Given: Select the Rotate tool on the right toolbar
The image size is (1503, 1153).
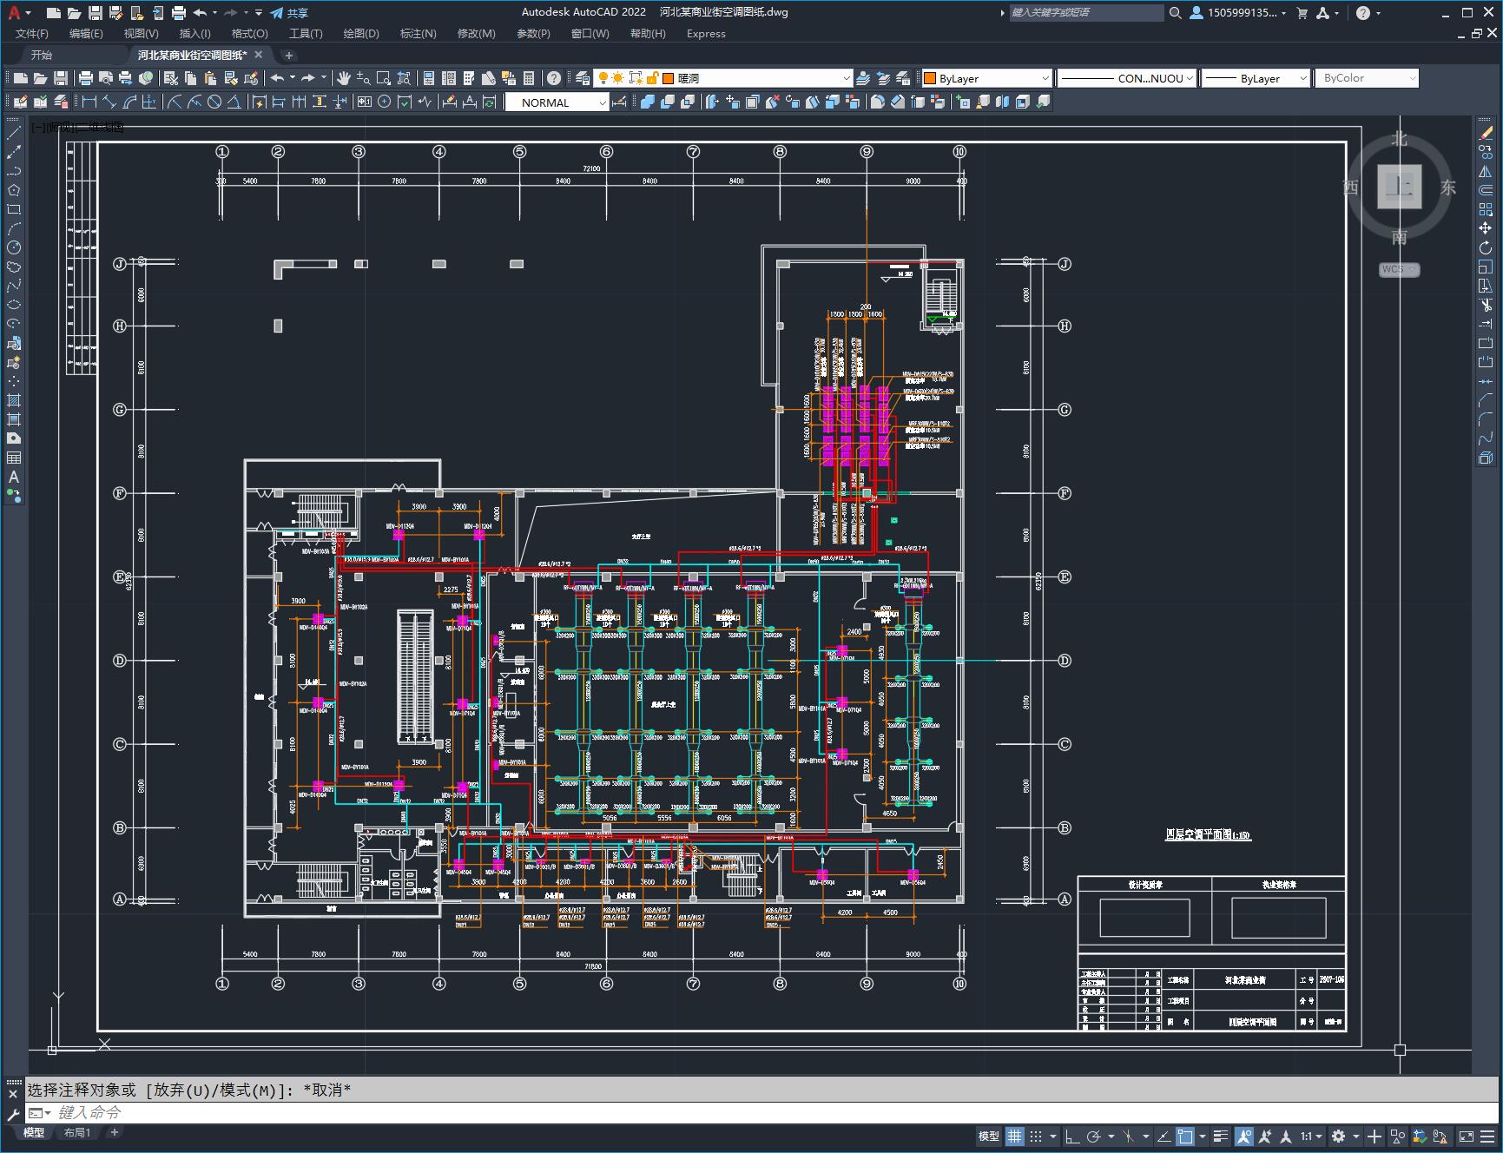Looking at the screenshot, I should (1486, 247).
